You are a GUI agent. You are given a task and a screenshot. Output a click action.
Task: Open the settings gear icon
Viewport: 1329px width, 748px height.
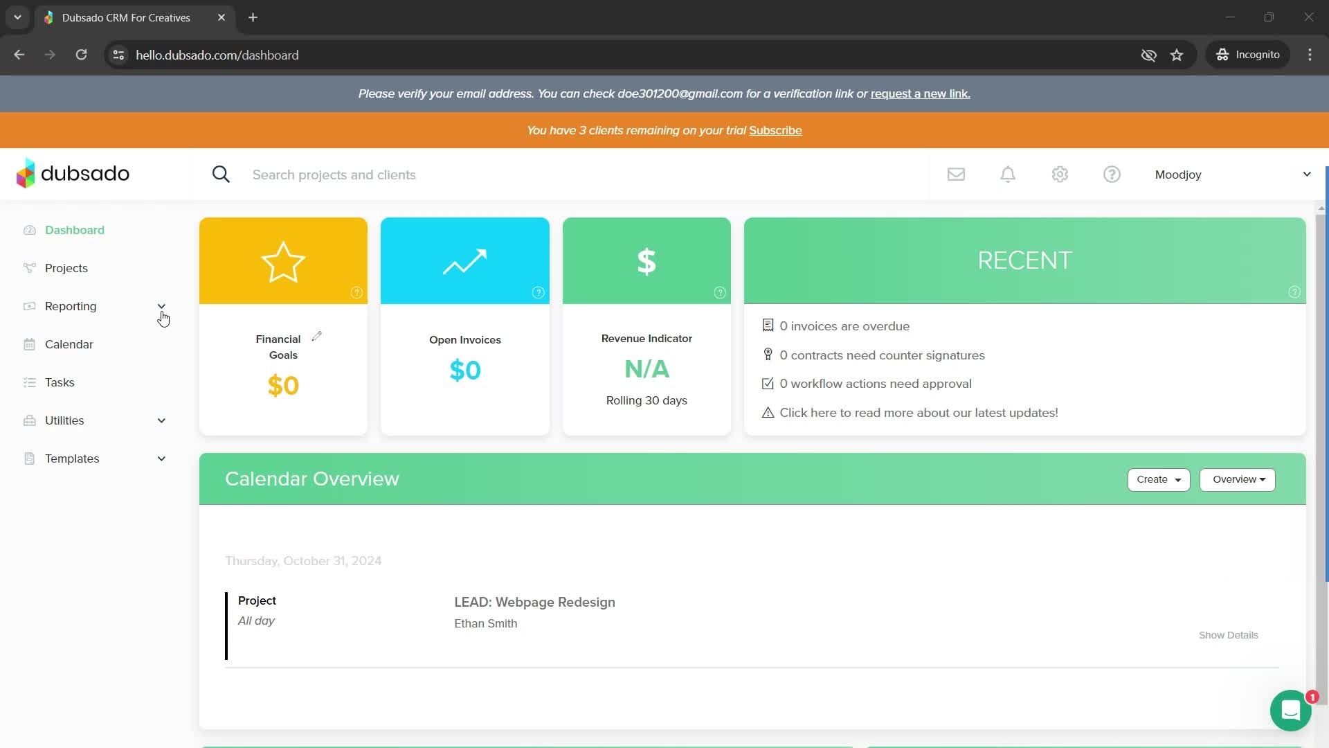point(1060,175)
